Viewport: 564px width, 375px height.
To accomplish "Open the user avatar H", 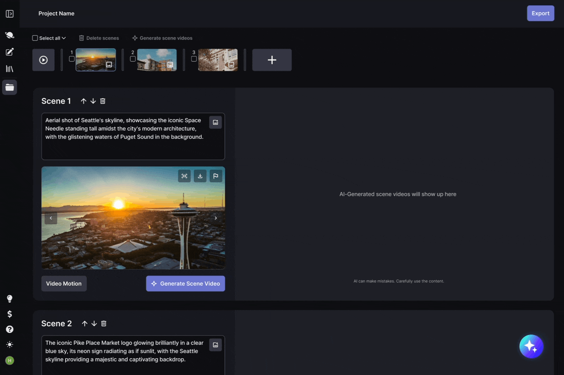I will point(9,361).
